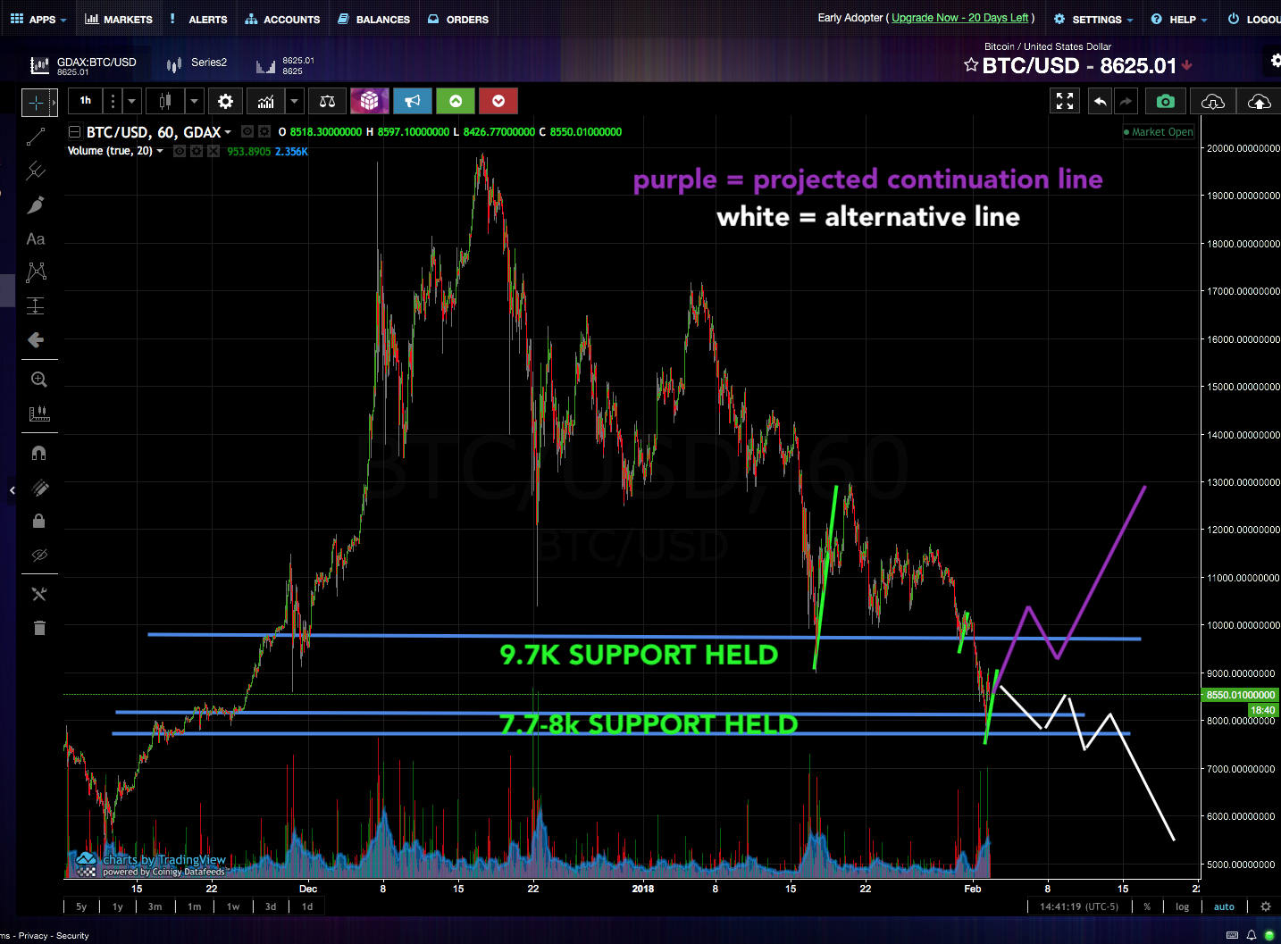
Task: Click Upgrade Now - 20 Days Left link
Action: pos(960,18)
